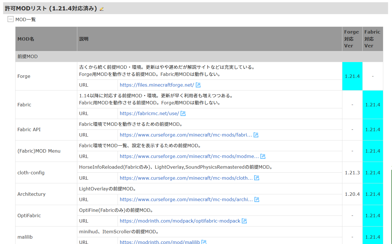
Task: Select the Architectury name cell
Action: point(46,194)
